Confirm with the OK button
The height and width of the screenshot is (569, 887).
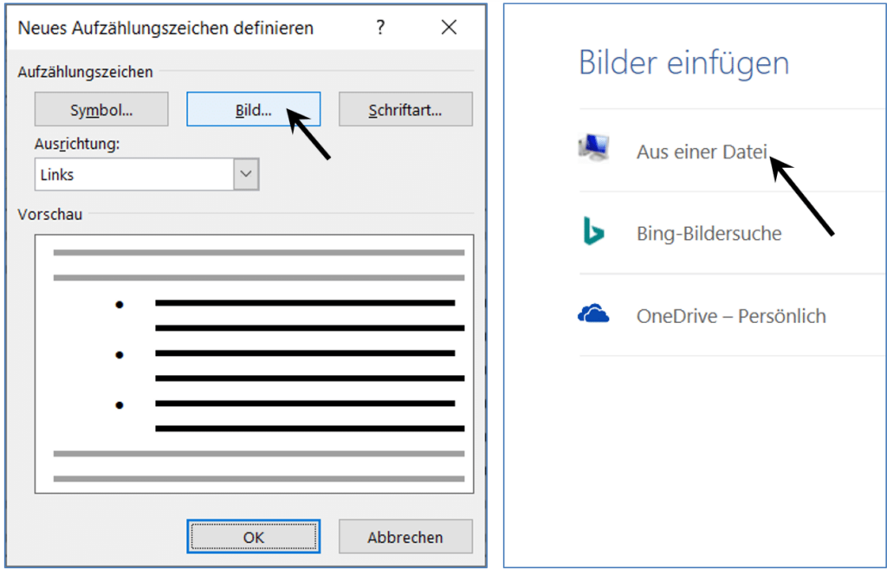click(254, 537)
